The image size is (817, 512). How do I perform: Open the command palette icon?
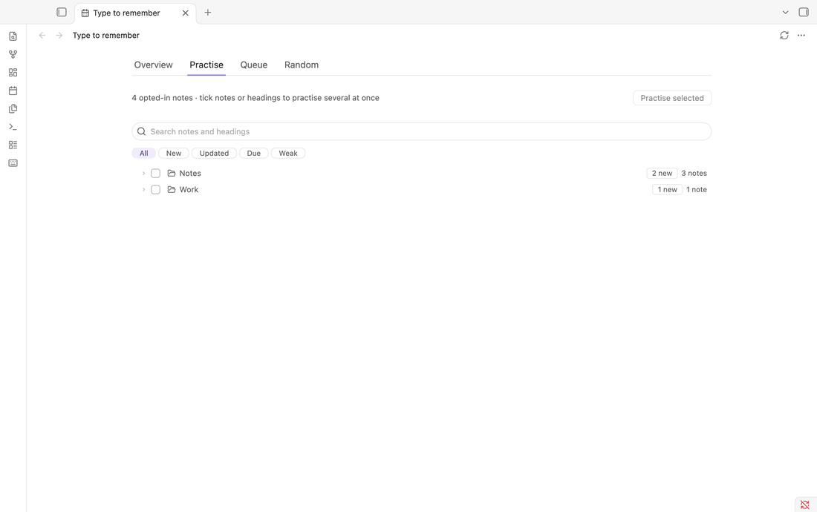13,127
